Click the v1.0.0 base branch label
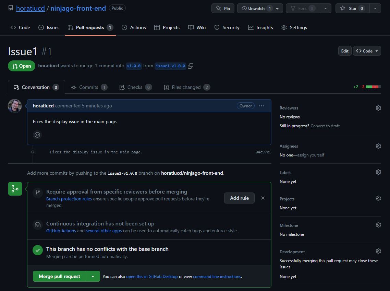The image size is (390, 291). [134, 66]
